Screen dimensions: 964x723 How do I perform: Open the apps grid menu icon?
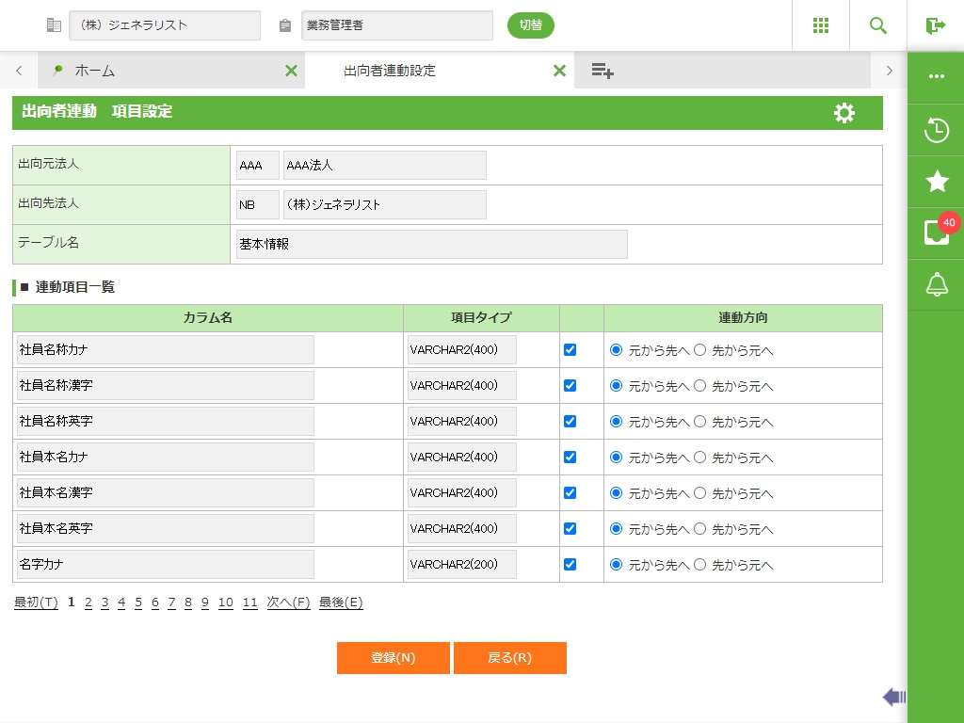[821, 25]
